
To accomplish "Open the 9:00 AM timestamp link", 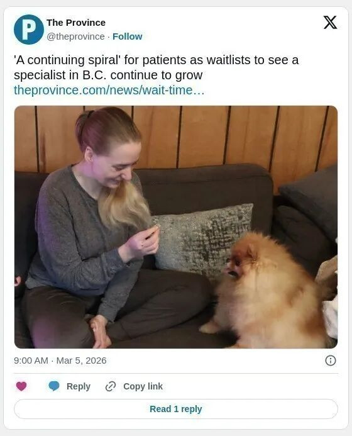I will (x=31, y=361).
